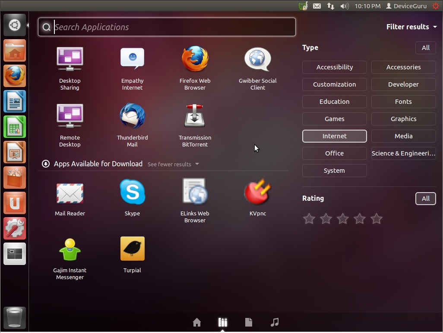The height and width of the screenshot is (333, 443).
Task: Open Transmission BitTorrent client
Action: click(x=195, y=125)
